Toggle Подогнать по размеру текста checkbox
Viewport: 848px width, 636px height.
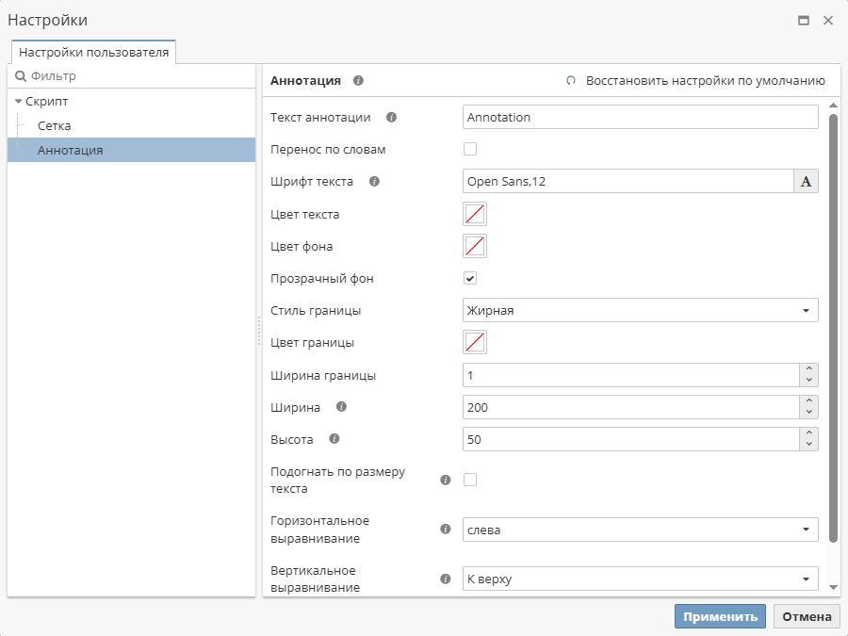[470, 480]
